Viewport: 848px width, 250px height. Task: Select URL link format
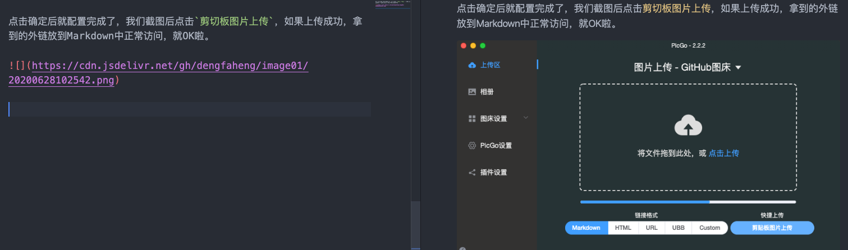pyautogui.click(x=652, y=228)
